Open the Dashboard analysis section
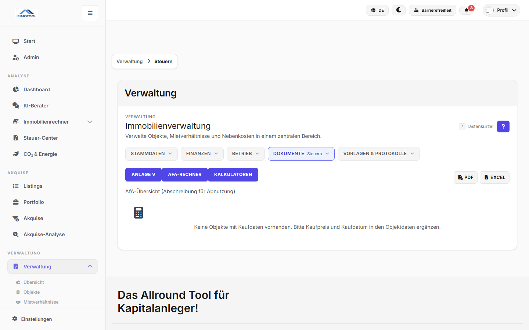529x330 pixels. (x=36, y=89)
